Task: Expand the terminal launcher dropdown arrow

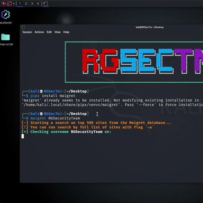Action: point(14,4)
